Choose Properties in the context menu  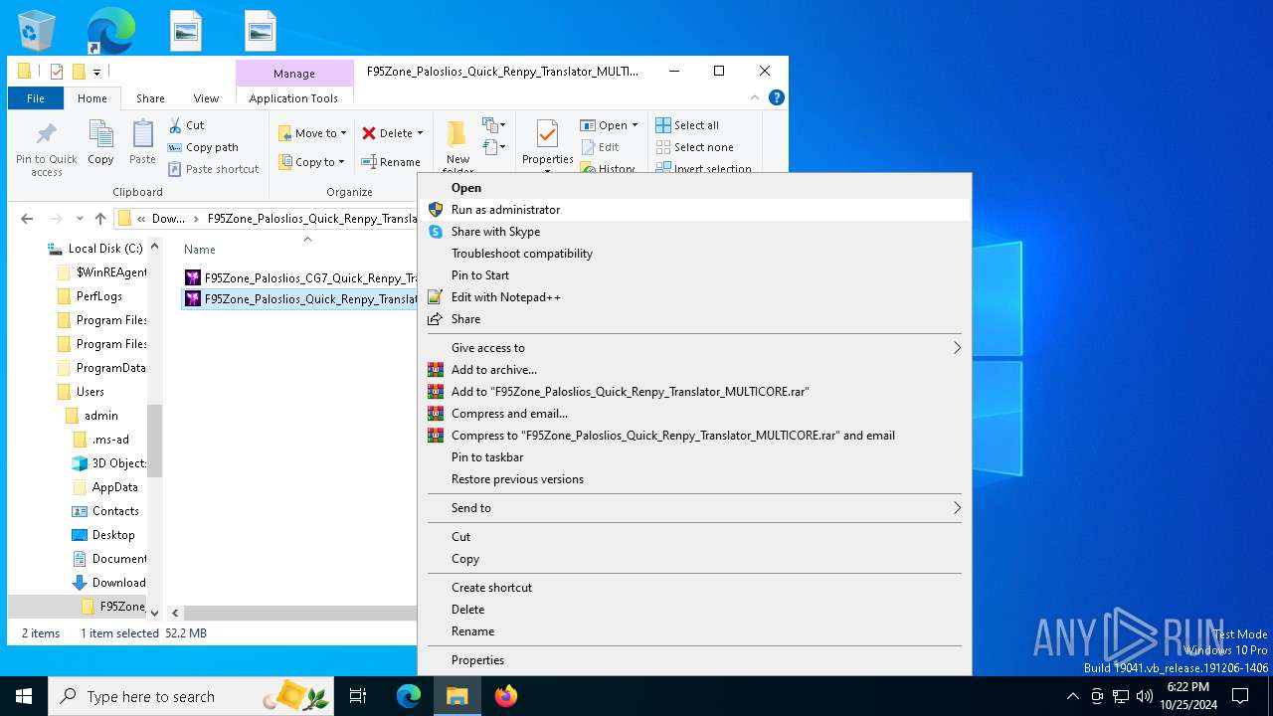[x=694, y=660]
